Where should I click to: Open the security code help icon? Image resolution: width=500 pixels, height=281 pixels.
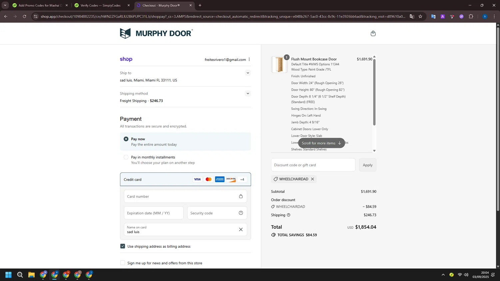click(241, 213)
